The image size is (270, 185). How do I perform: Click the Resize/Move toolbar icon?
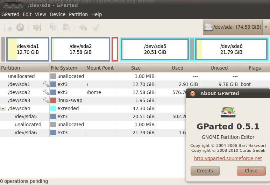(37, 27)
